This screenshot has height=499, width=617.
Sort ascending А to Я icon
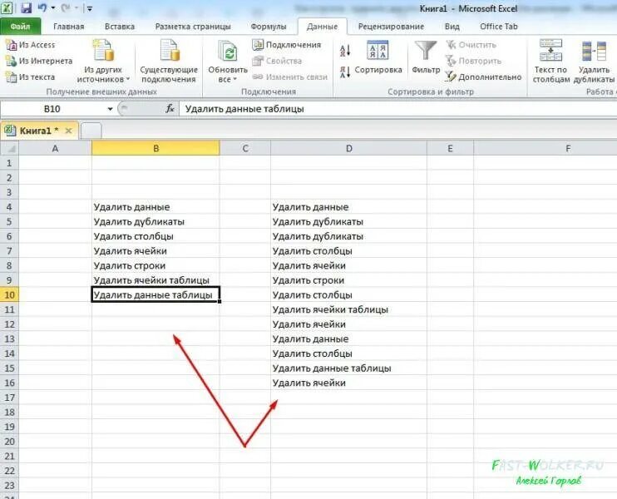(345, 51)
